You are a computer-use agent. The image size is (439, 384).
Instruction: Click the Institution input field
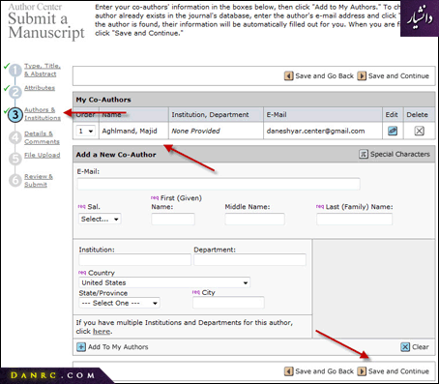pos(134,259)
